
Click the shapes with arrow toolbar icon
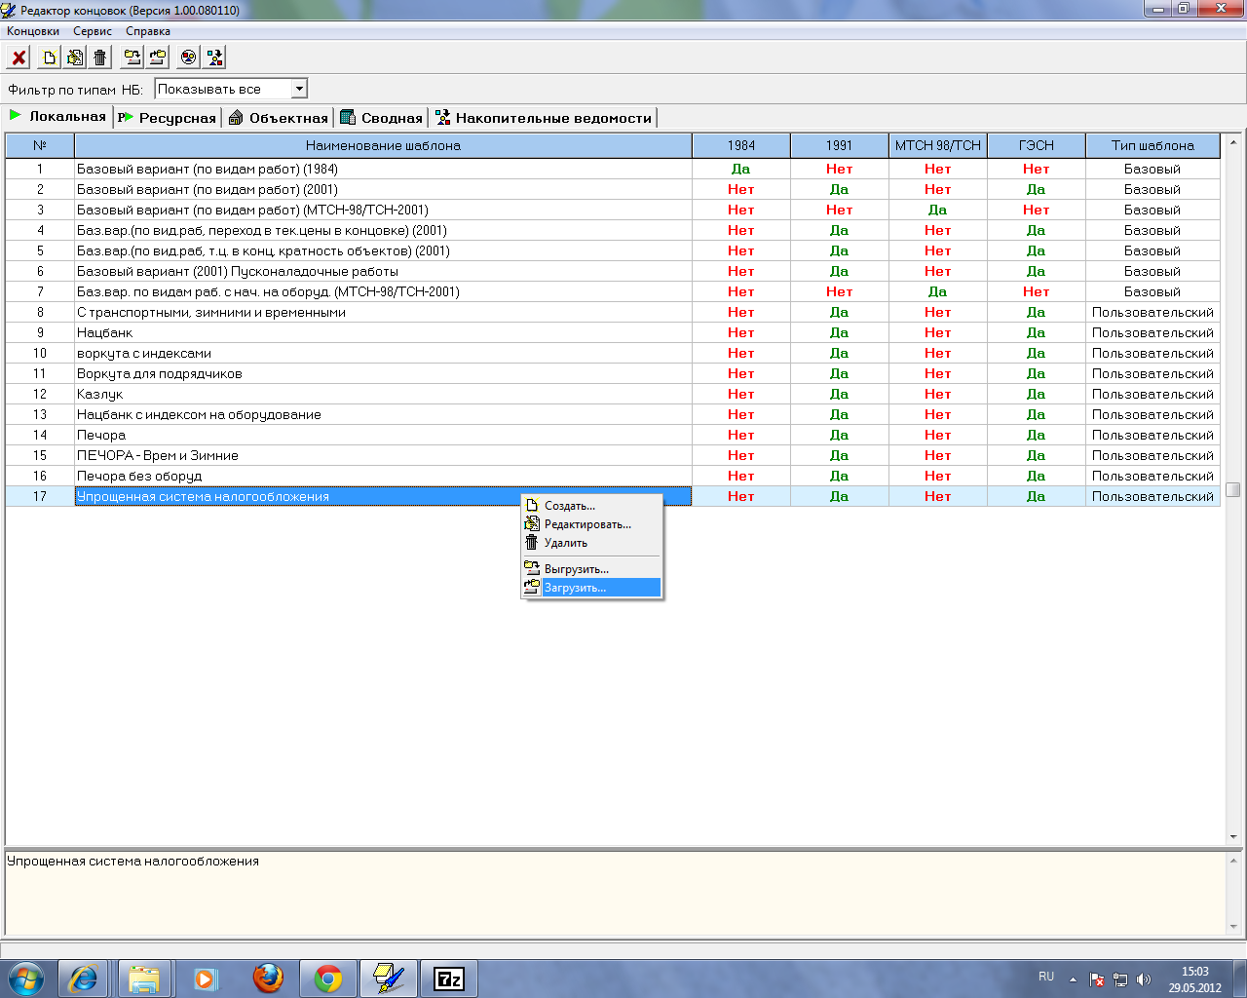[x=214, y=58]
